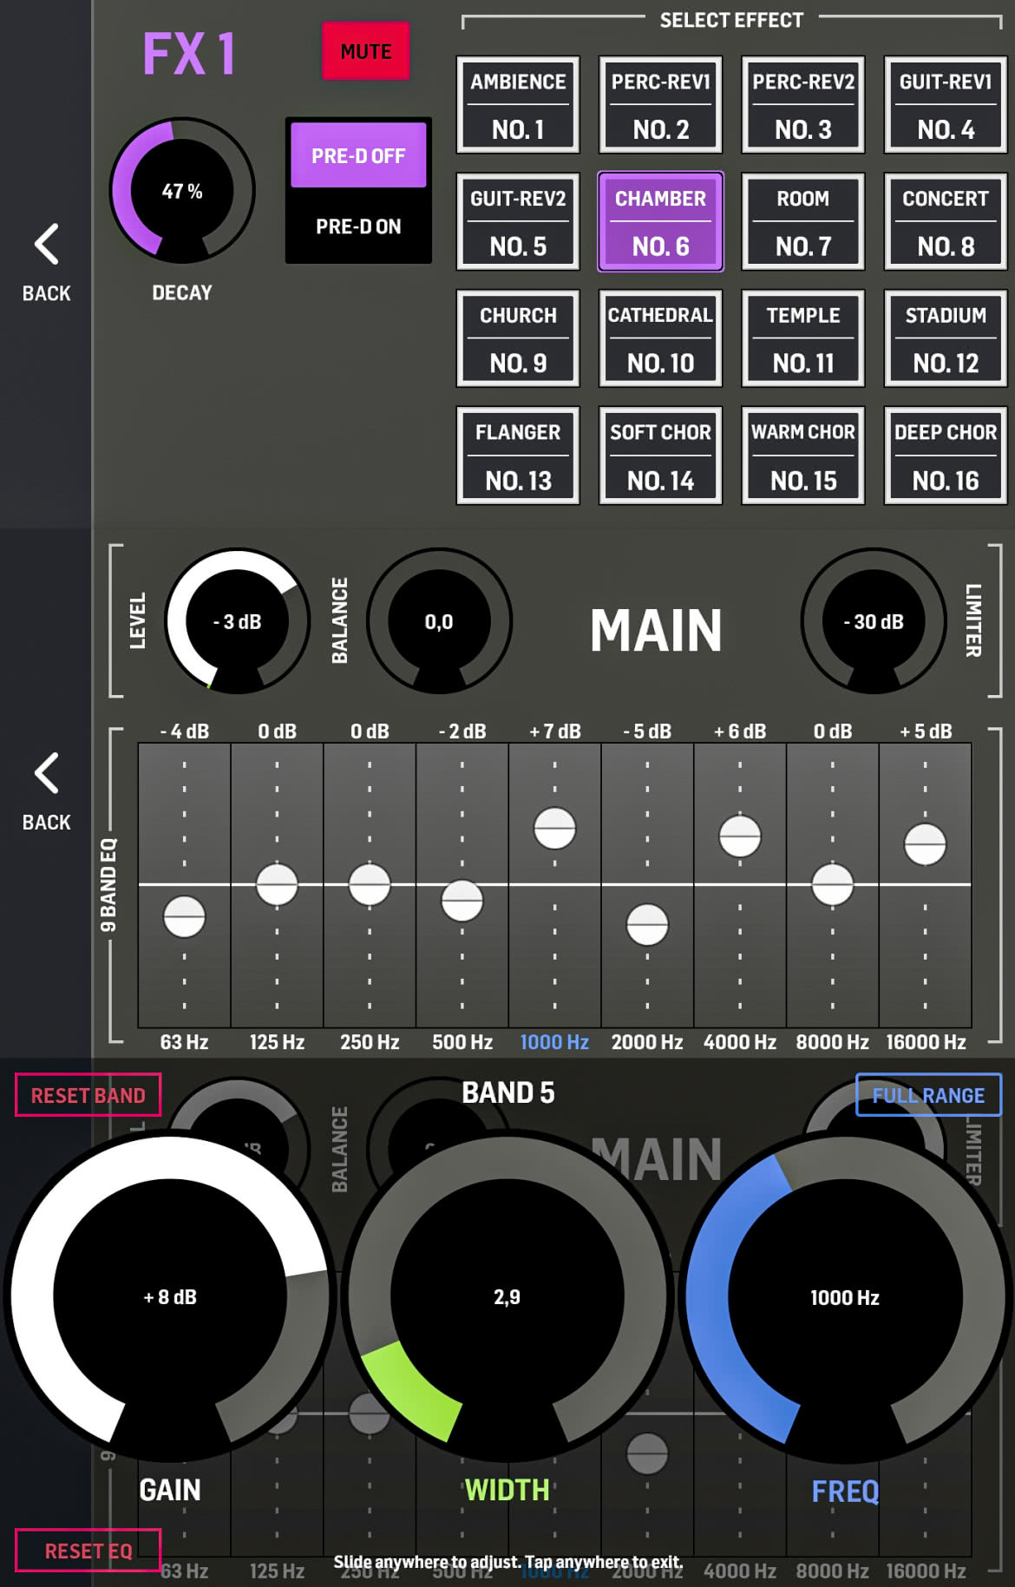Choose PERC-REV2 NO. 3 effect

click(803, 105)
